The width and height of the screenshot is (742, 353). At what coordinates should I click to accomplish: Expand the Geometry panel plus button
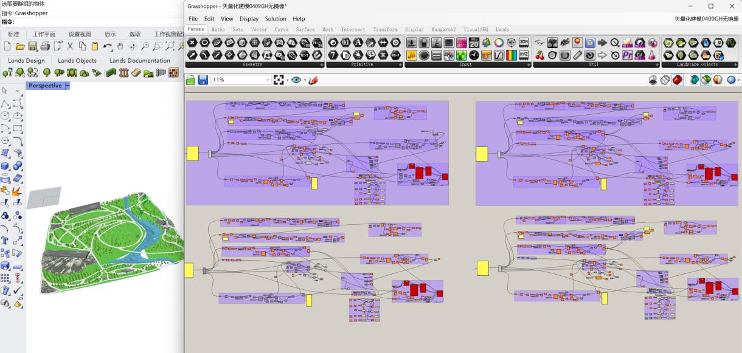(x=322, y=64)
